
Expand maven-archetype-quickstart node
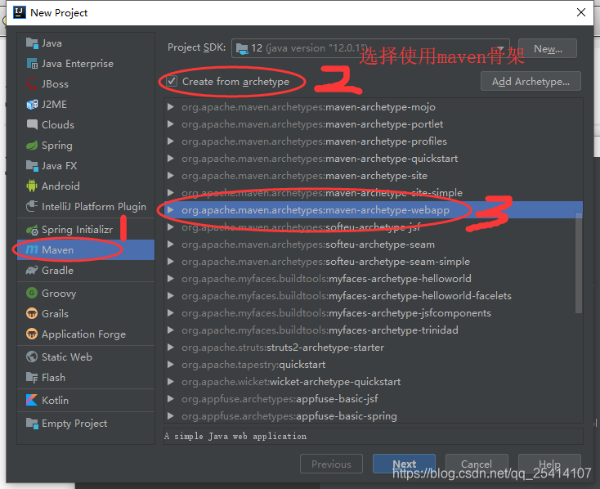coord(171,159)
